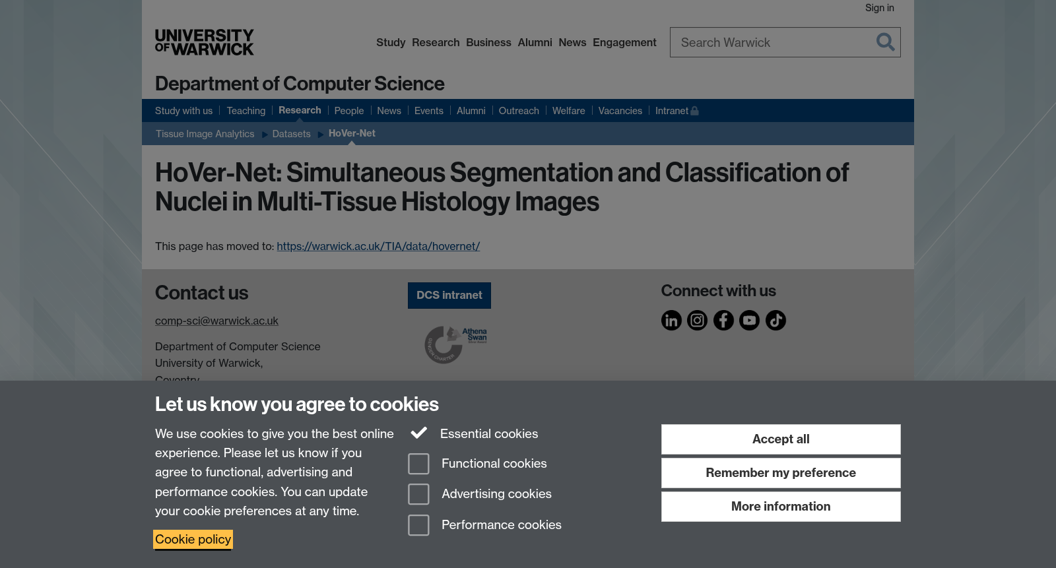The width and height of the screenshot is (1056, 568).
Task: Open the Vacancies department tab
Action: click(x=620, y=111)
